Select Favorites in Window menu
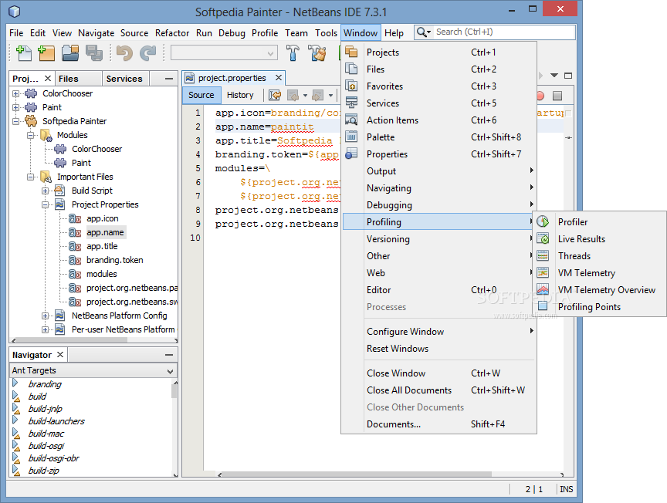667x503 pixels. (438, 86)
